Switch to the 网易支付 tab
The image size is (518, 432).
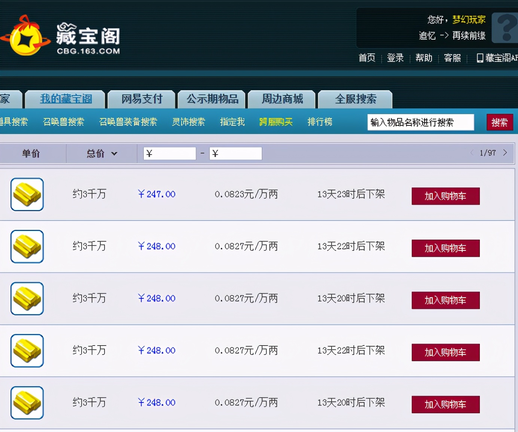tap(142, 99)
